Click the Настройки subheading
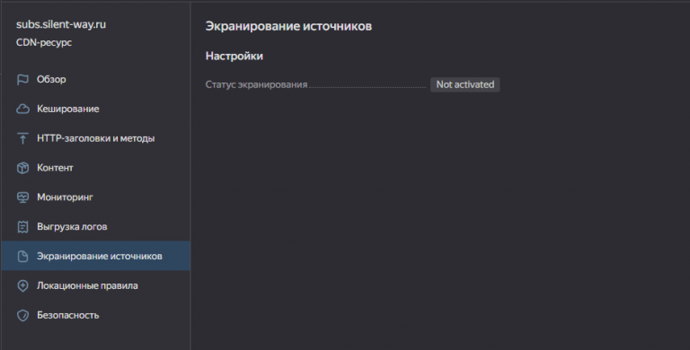 pyautogui.click(x=234, y=56)
